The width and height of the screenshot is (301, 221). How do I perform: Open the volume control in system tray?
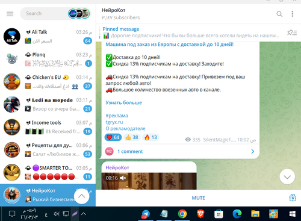click(57, 214)
